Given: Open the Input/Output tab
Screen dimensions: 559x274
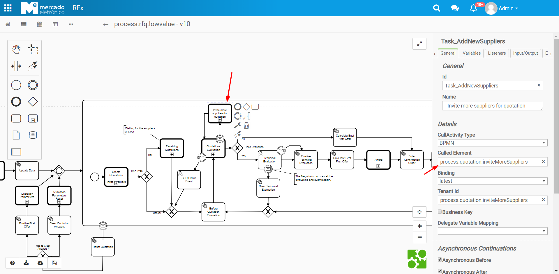Looking at the screenshot, I should (525, 53).
